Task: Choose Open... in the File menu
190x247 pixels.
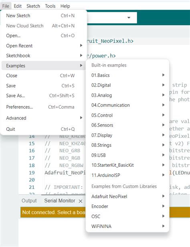Action: pos(44,36)
